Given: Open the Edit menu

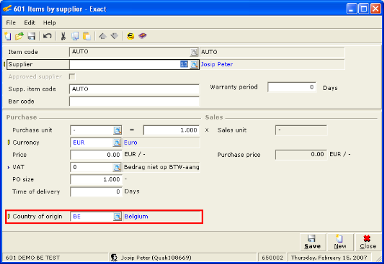Looking at the screenshot, I should point(30,22).
